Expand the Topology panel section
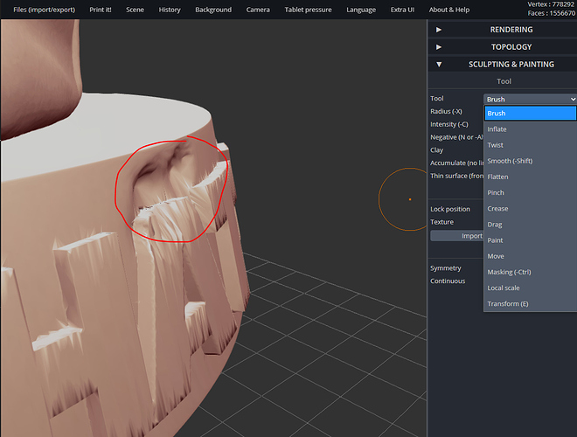This screenshot has width=577, height=437. click(x=501, y=46)
